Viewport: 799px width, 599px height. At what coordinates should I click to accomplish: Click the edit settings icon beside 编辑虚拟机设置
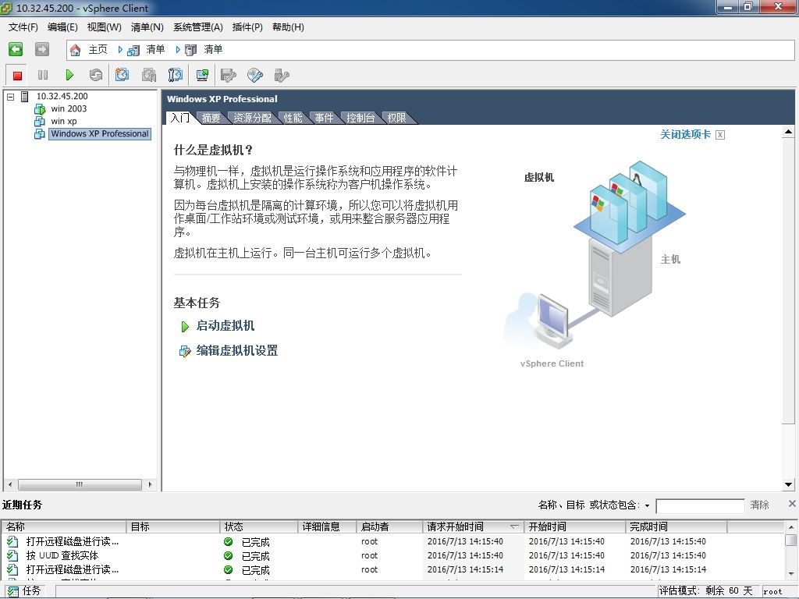(x=184, y=352)
